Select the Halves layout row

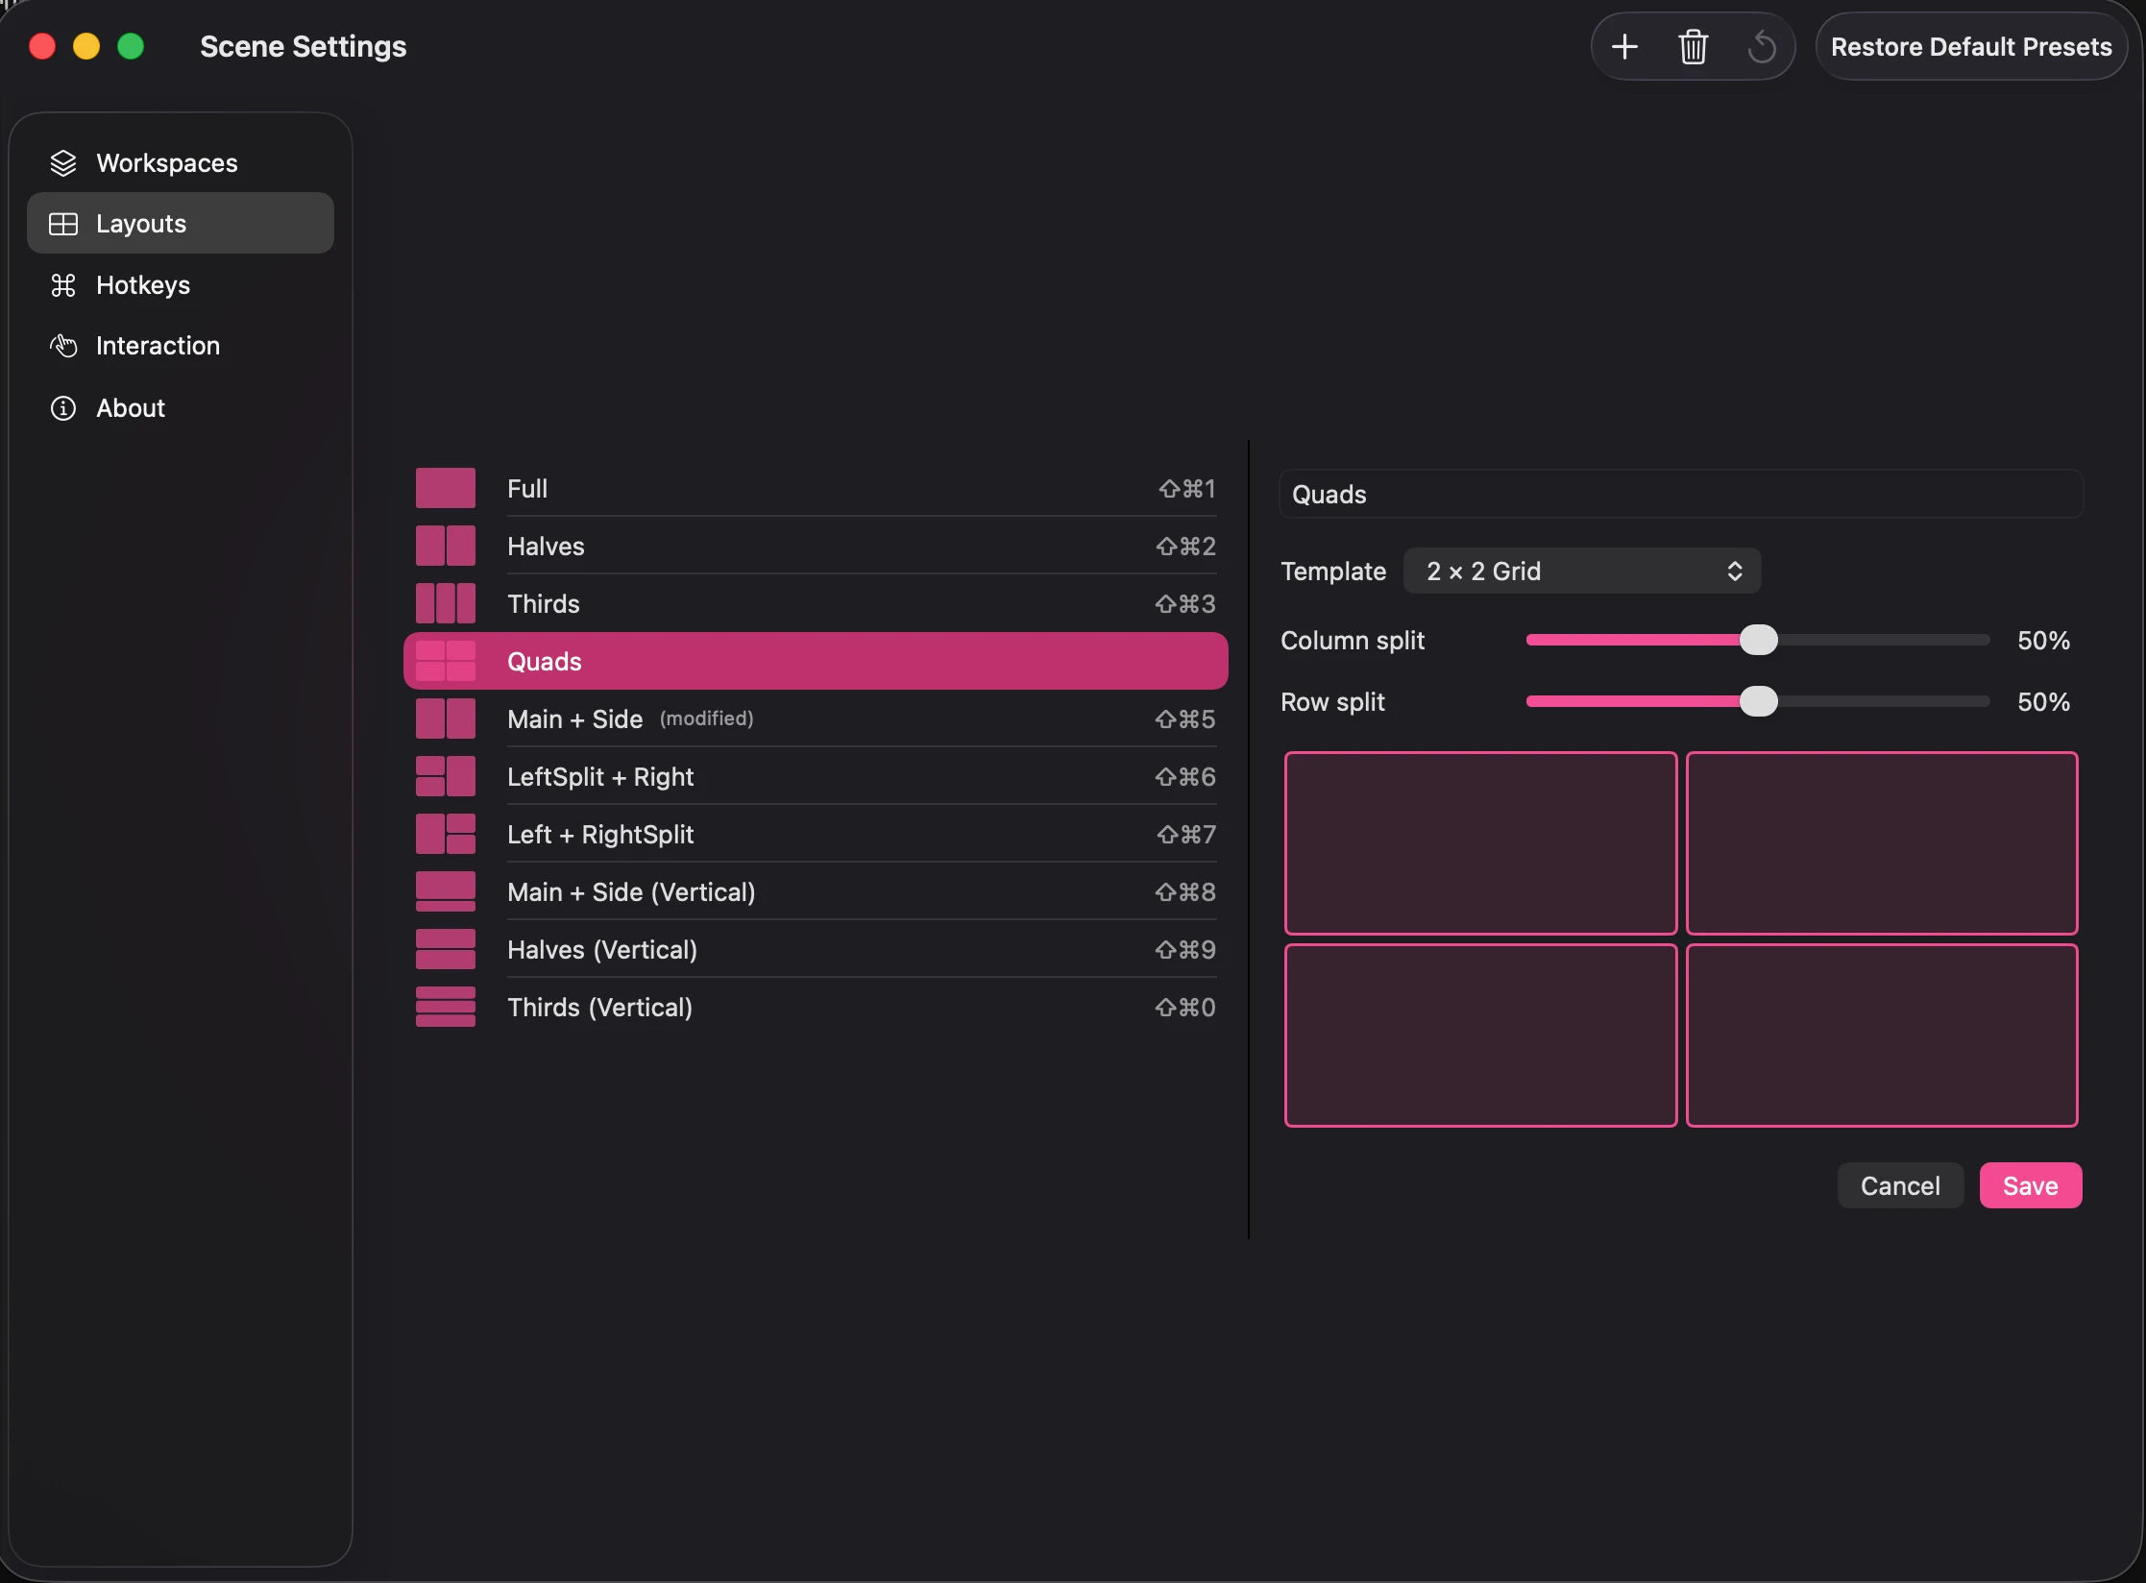(x=816, y=546)
